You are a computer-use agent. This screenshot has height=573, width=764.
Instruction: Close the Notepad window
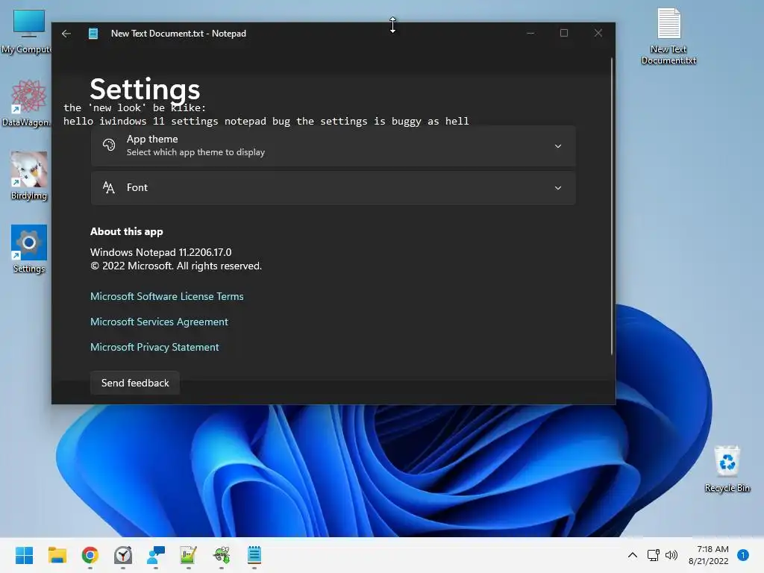click(x=598, y=33)
